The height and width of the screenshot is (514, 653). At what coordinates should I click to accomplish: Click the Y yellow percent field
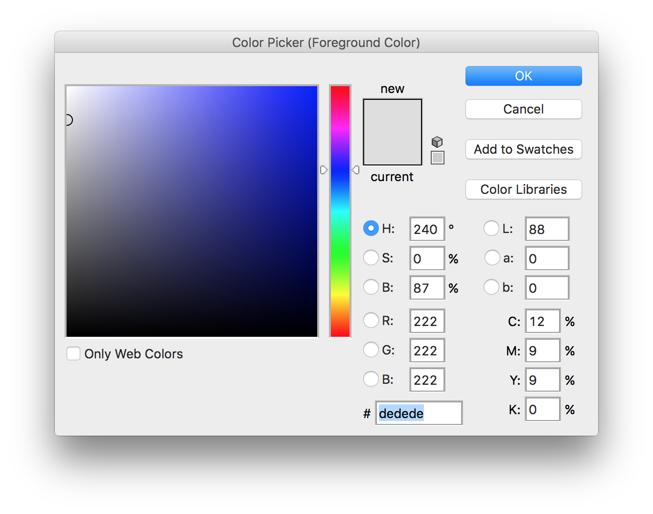[x=542, y=379]
